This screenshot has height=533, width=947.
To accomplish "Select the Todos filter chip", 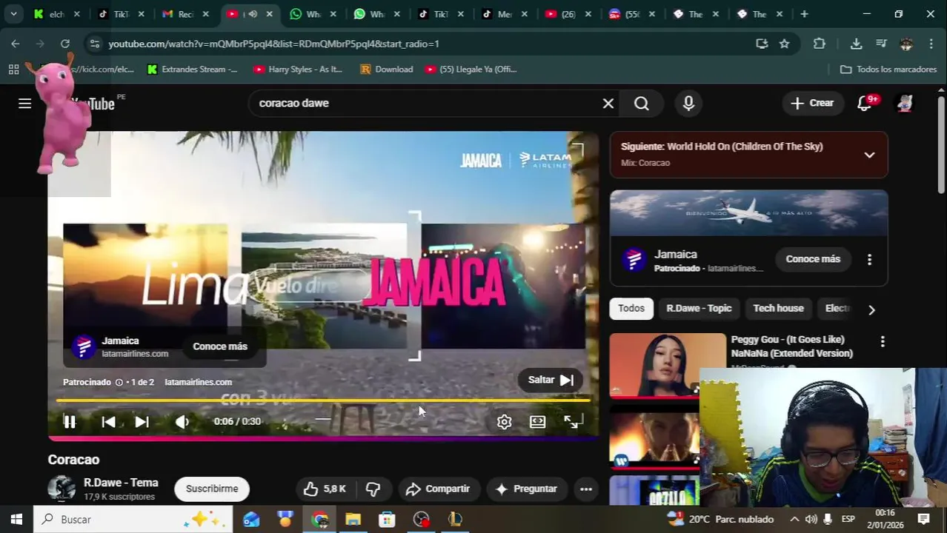I will [631, 309].
